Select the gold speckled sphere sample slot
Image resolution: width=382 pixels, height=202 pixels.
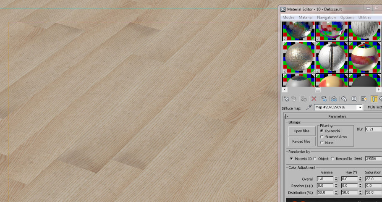click(299, 57)
